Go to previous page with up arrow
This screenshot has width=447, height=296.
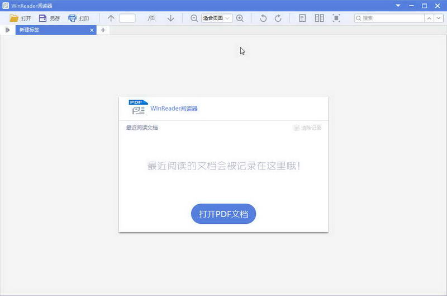(111, 18)
